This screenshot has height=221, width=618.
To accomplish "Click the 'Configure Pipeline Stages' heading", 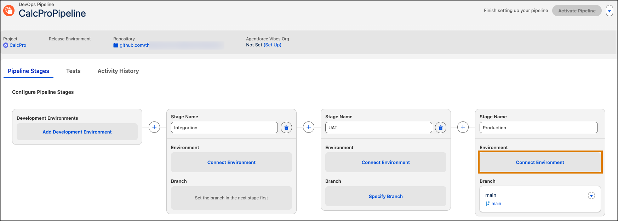I will click(x=43, y=92).
